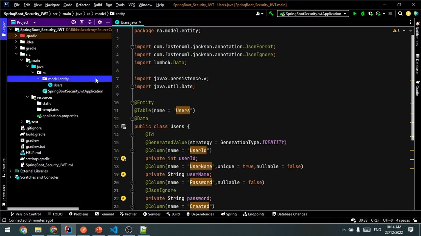Open Database Changes tool window
Screen dimensions: 421x236
point(289,214)
